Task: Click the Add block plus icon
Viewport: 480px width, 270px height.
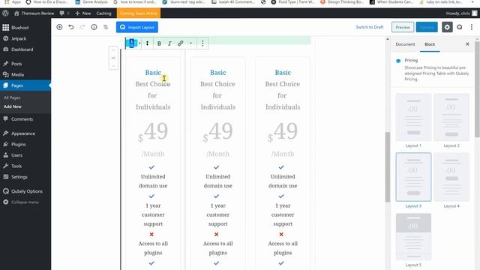Action: tap(59, 27)
